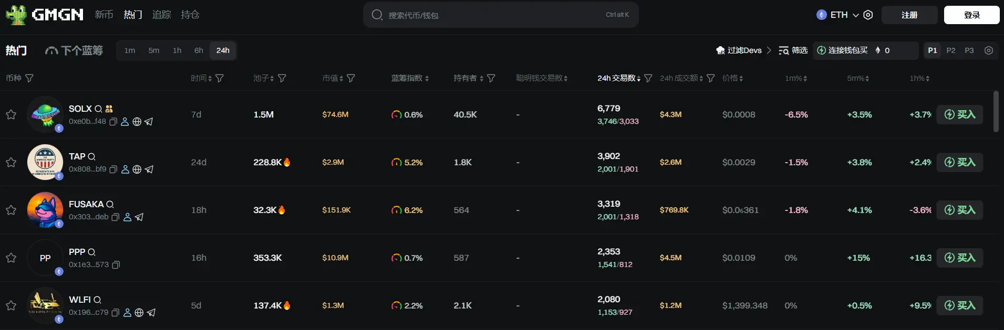Open table settings gear icon
The height and width of the screenshot is (330, 1004).
989,50
